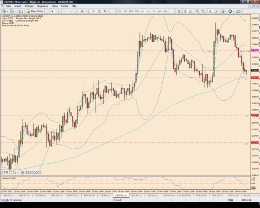Switch to M5 timeframe
The image size is (260, 208).
[x=125, y=11]
